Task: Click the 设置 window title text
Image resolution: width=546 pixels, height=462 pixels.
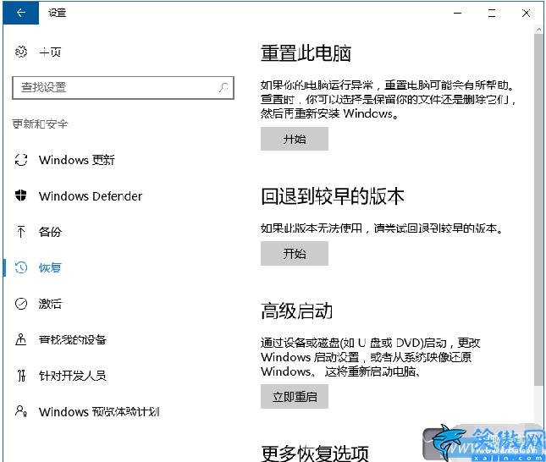Action: [57, 13]
